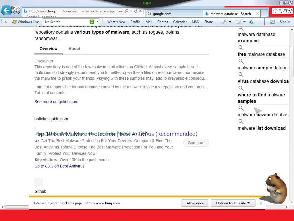
Task: Click magnifier icon above malware sample database
Action: point(241,61)
